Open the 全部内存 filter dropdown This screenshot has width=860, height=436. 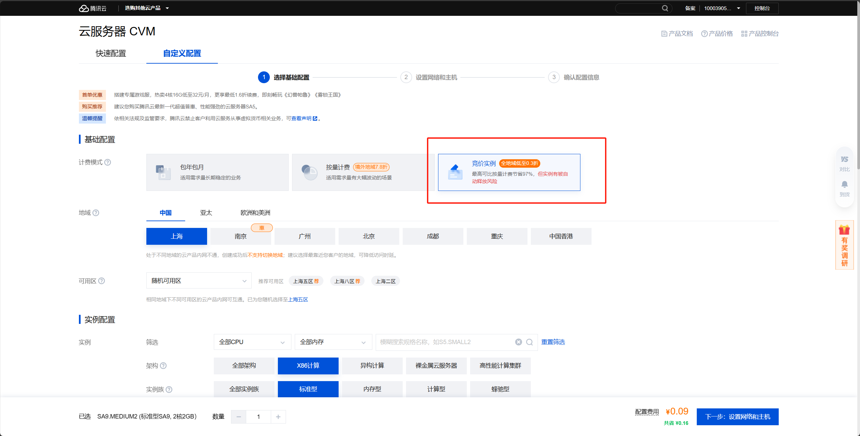pyautogui.click(x=334, y=342)
